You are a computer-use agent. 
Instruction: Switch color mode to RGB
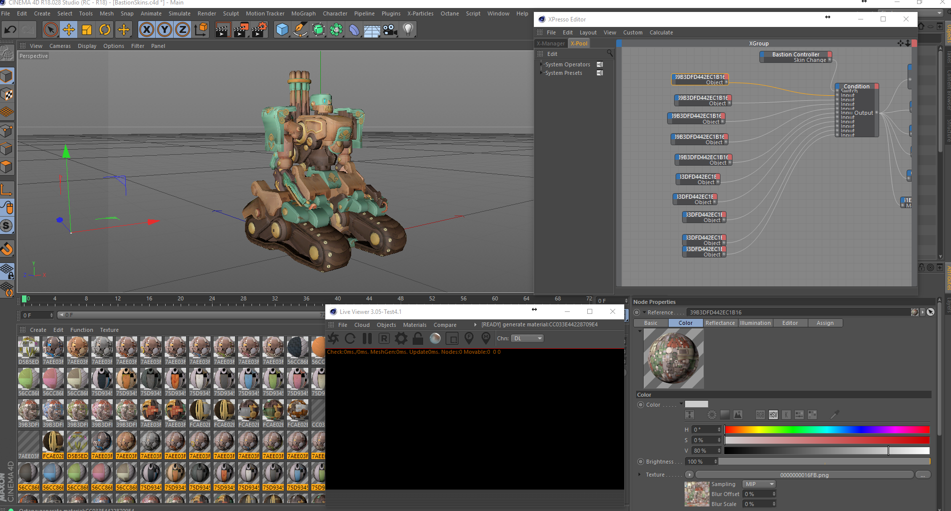[760, 415]
